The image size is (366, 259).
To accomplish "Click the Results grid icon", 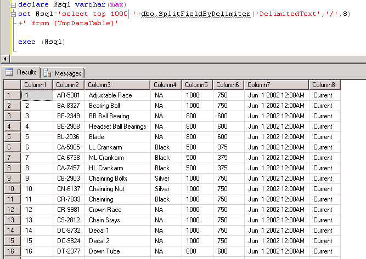I will [9, 72].
